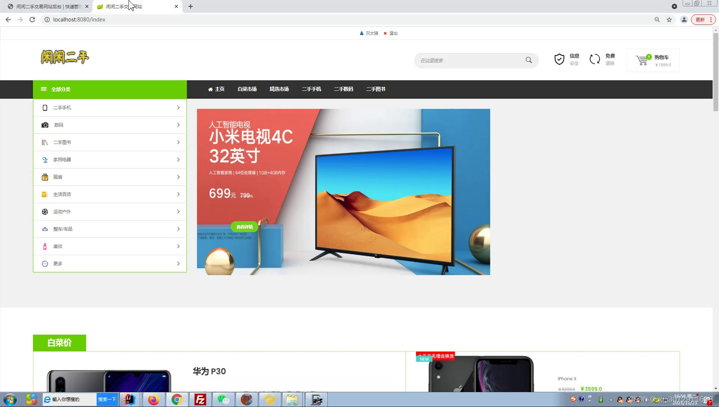The height and width of the screenshot is (407, 719).
Task: Expand the 生活百货 category chevron
Action: click(x=178, y=195)
